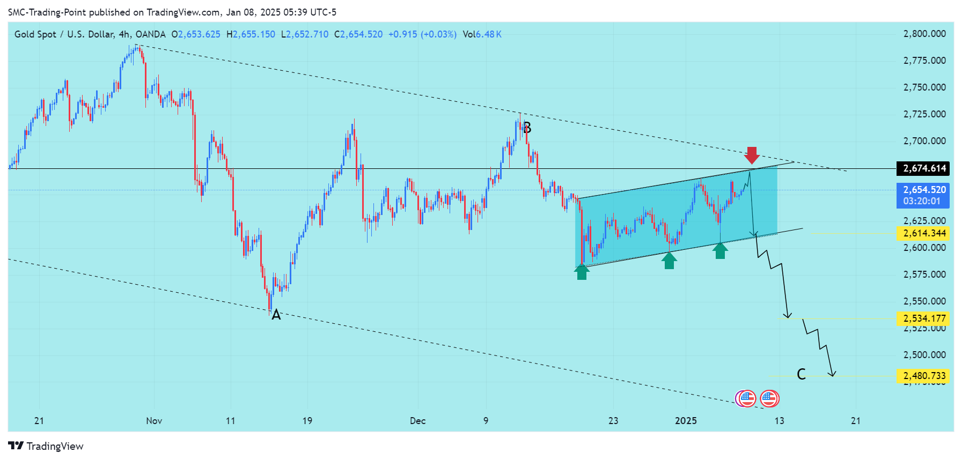Click the 2025 label on the time axis

[x=686, y=421]
